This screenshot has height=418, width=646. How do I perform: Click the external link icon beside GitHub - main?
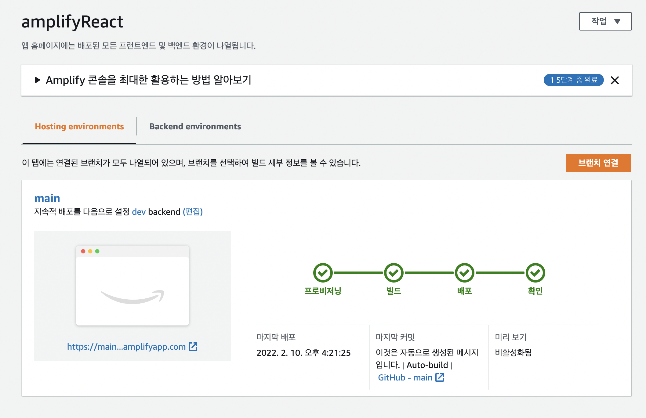(x=440, y=377)
